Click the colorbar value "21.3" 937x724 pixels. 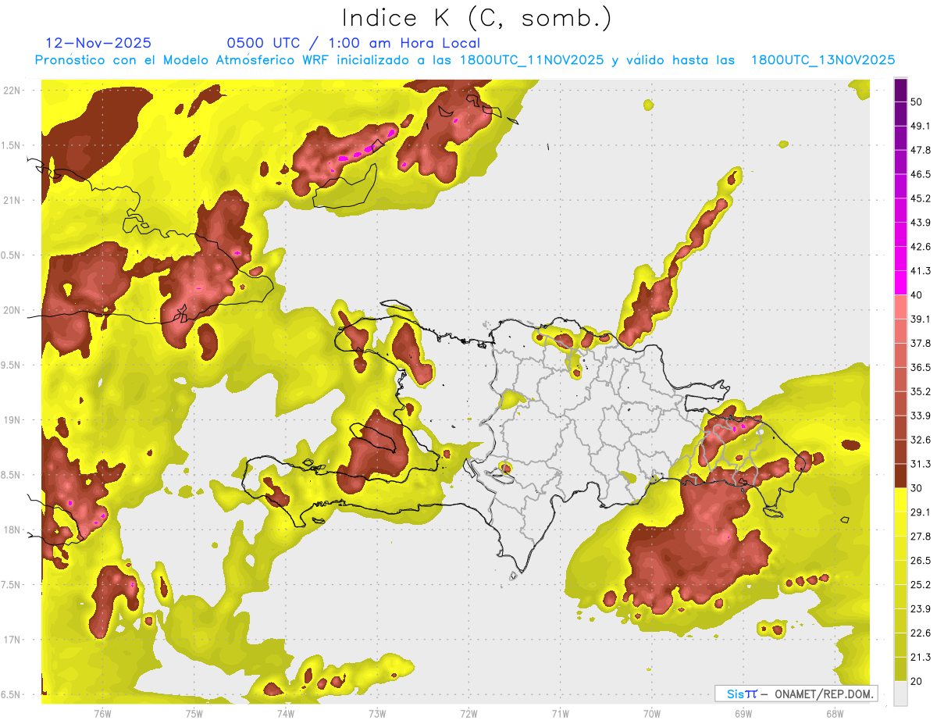coord(921,657)
